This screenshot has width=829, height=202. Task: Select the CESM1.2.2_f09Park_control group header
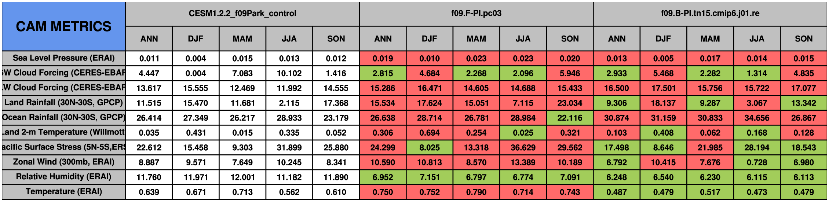point(242,14)
